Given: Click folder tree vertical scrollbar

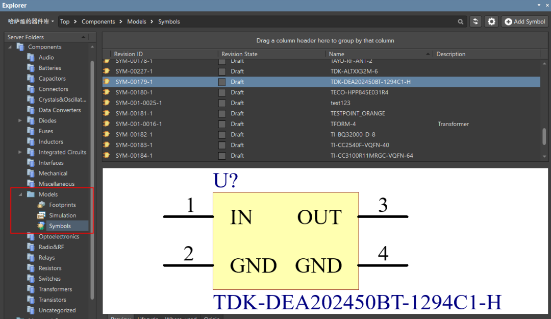Looking at the screenshot, I should (x=92, y=179).
